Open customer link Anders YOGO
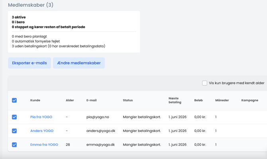267x159 pixels. (x=42, y=131)
